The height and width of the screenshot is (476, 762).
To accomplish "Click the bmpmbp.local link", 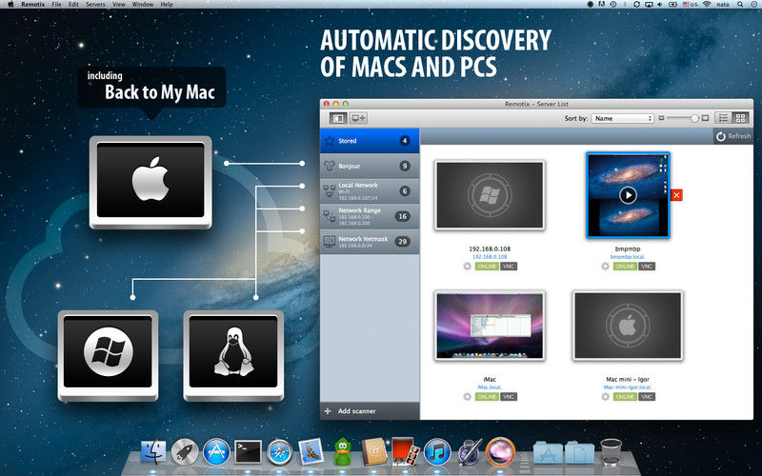I will 628,256.
